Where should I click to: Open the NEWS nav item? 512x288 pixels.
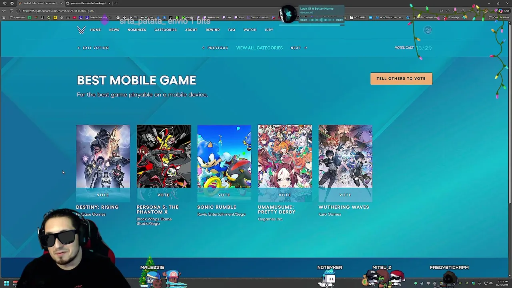(114, 30)
